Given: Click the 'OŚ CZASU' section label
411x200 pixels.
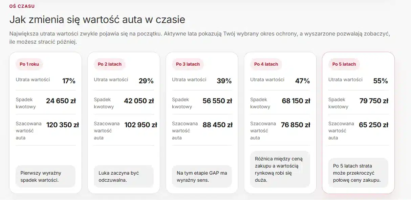Looking at the screenshot, I should point(22,6).
